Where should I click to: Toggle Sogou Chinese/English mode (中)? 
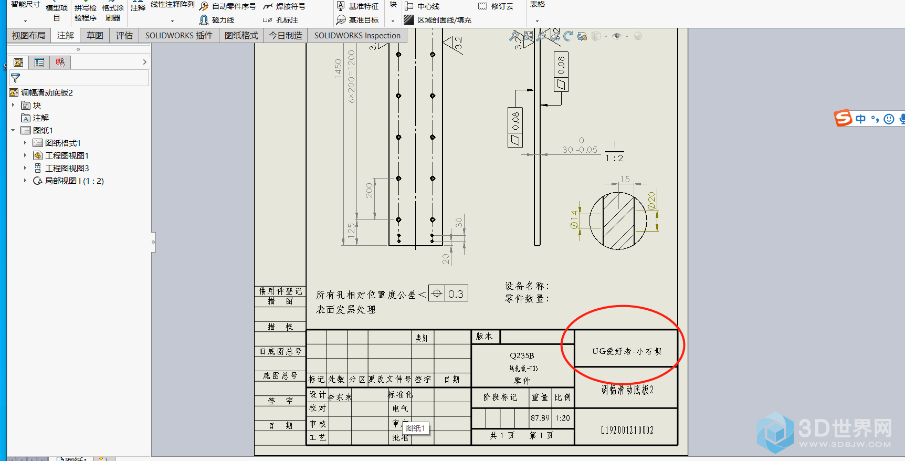(860, 119)
